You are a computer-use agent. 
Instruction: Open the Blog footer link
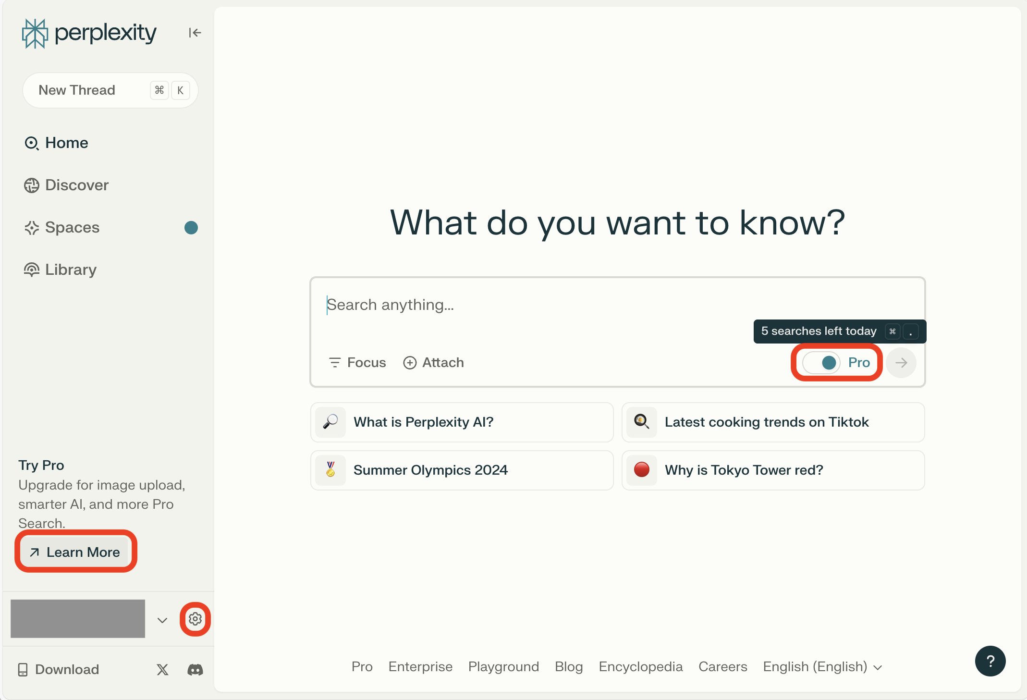569,667
